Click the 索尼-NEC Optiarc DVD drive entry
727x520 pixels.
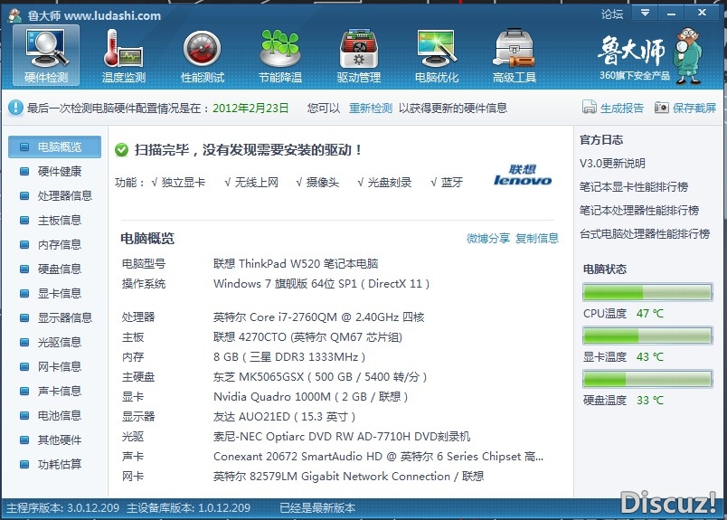point(342,437)
